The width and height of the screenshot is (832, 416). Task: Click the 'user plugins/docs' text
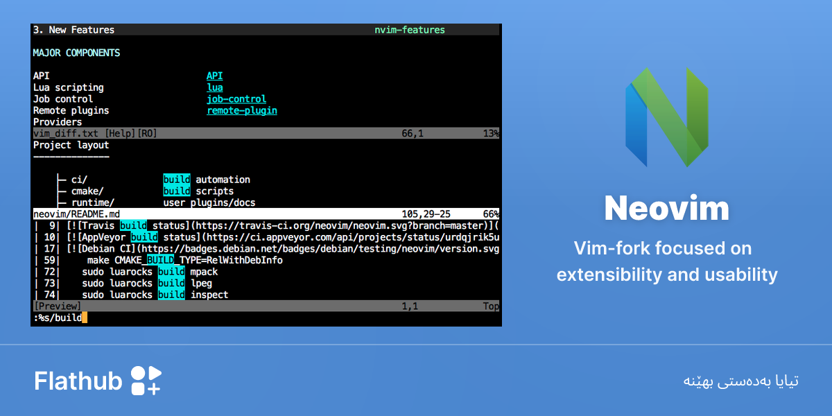[x=209, y=202]
